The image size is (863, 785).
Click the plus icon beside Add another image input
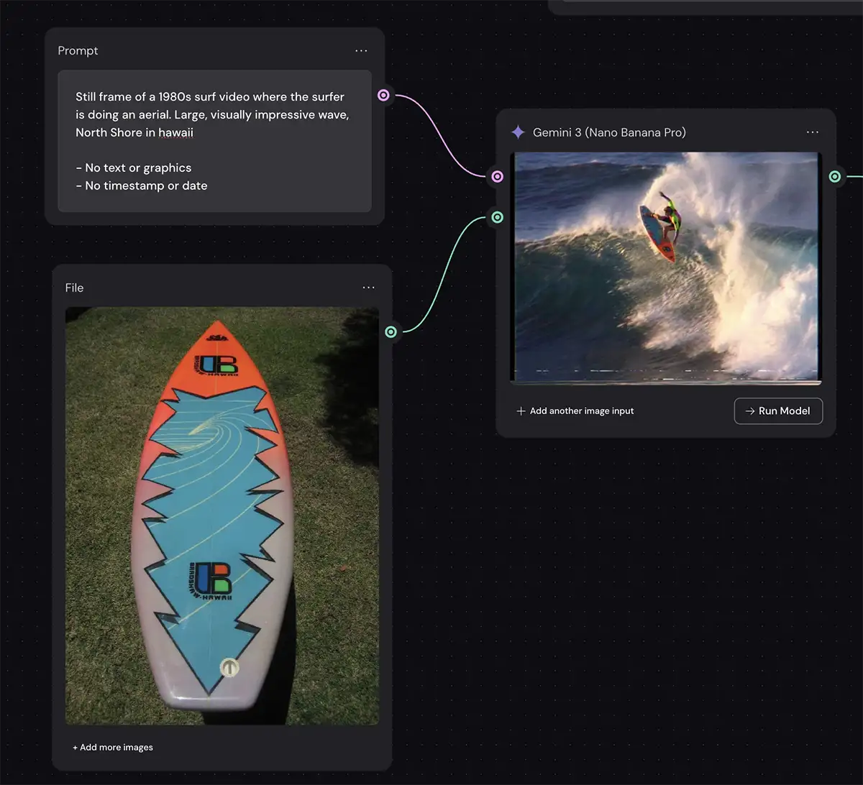[x=521, y=411]
